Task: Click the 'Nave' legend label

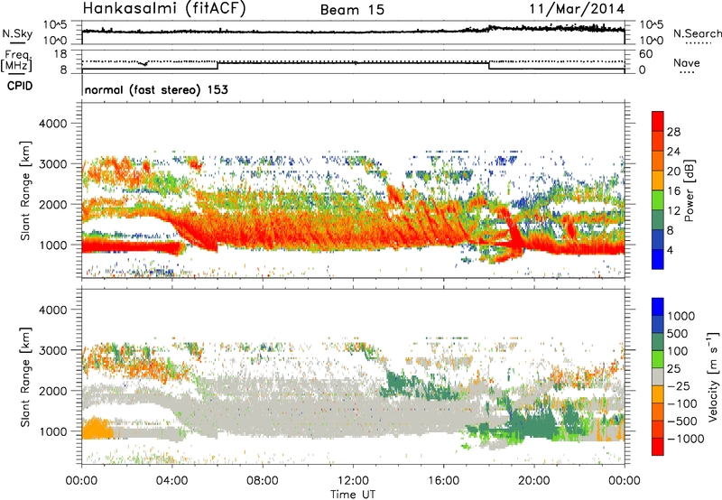Action: (x=687, y=62)
